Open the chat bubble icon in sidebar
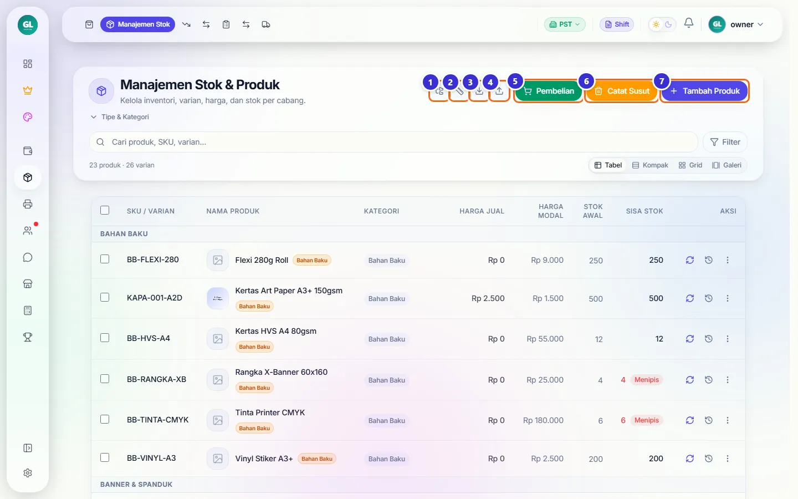The height and width of the screenshot is (499, 798). [x=28, y=257]
